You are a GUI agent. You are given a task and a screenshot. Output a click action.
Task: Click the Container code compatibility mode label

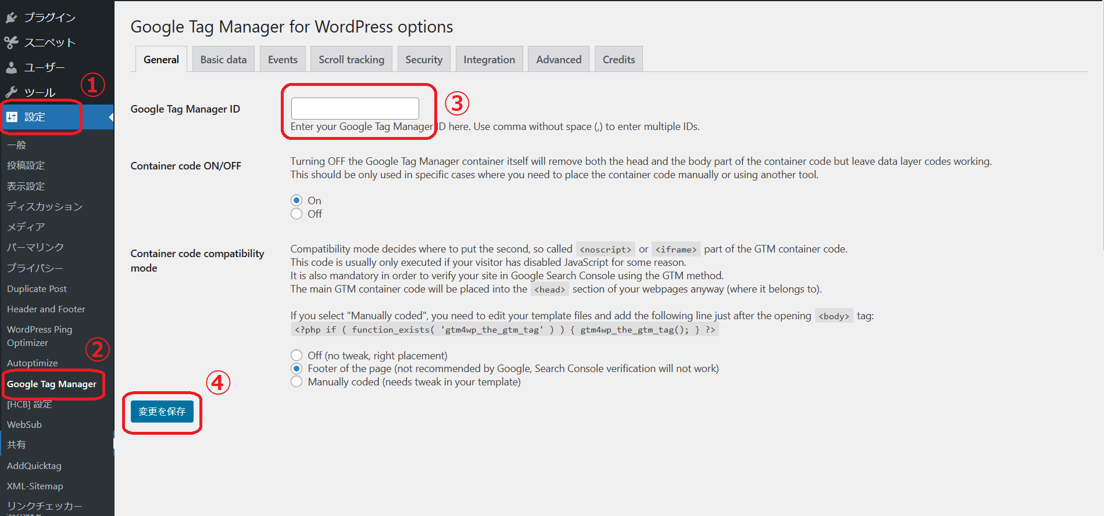point(197,261)
